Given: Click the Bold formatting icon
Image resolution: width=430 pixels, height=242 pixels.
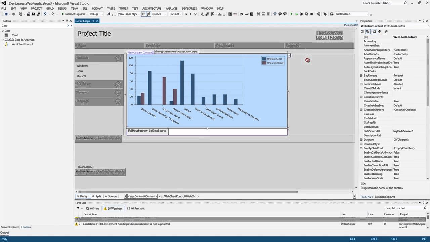Looking at the screenshot, I should point(185,14).
